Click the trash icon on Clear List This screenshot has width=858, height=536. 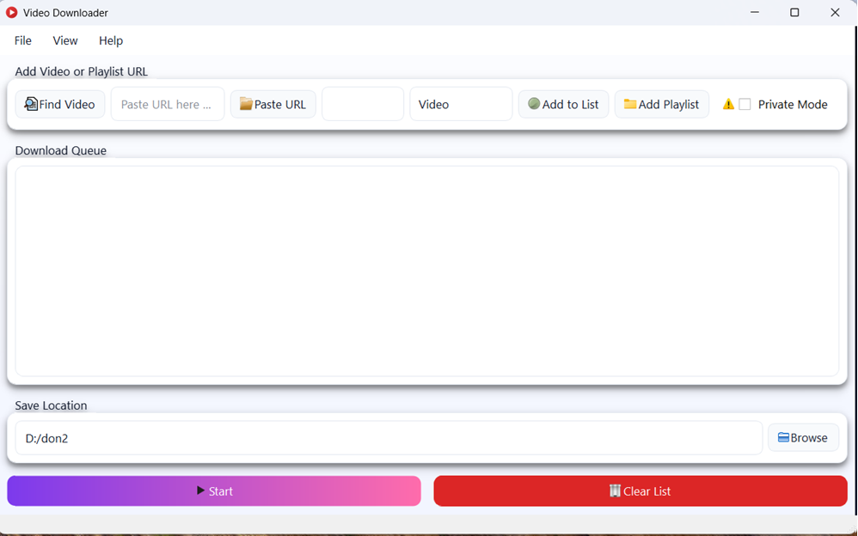(616, 490)
